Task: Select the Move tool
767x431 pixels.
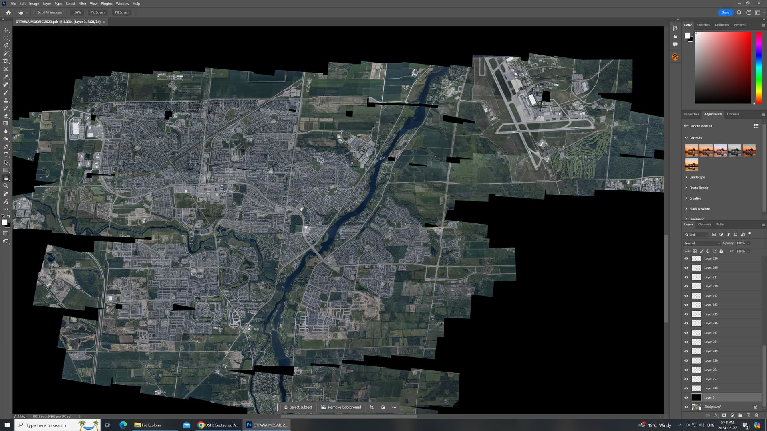Action: 6,30
